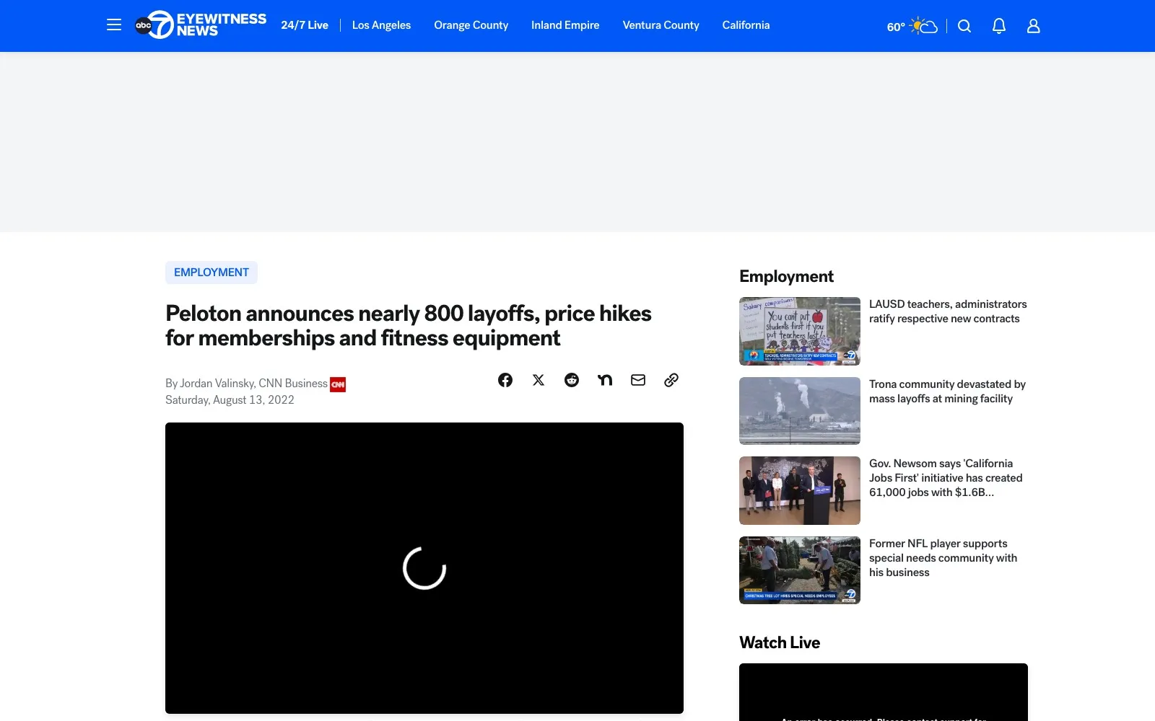Click the Peloton layoffs article headline
This screenshot has width=1155, height=721.
point(409,326)
